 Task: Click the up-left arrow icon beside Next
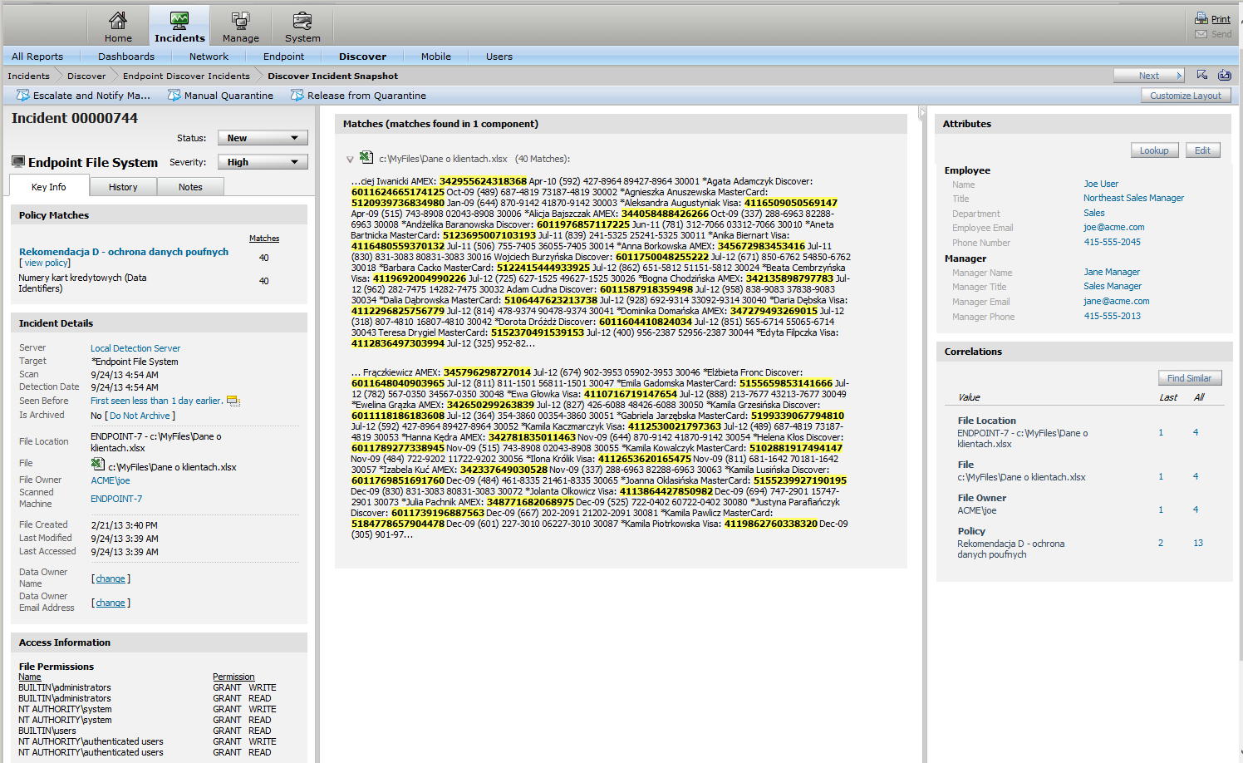[x=1202, y=75]
